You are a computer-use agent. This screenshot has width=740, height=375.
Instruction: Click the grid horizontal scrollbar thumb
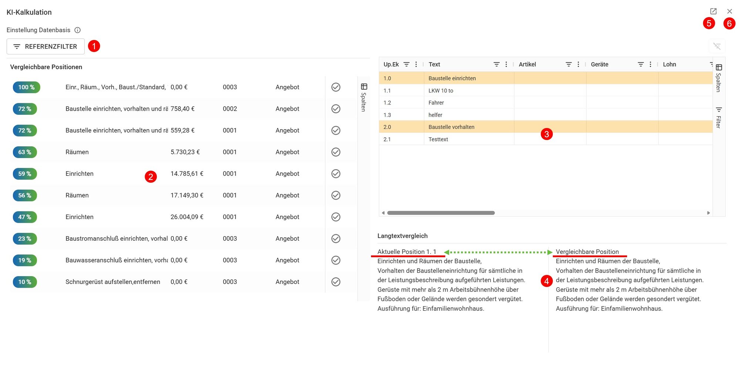441,213
